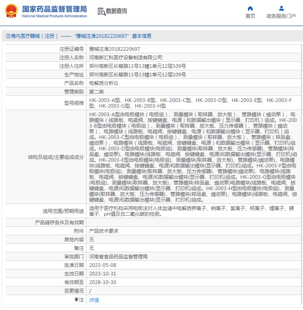Click the 数据查询 label
Viewport: 303px width, 310px height.
[117, 11]
